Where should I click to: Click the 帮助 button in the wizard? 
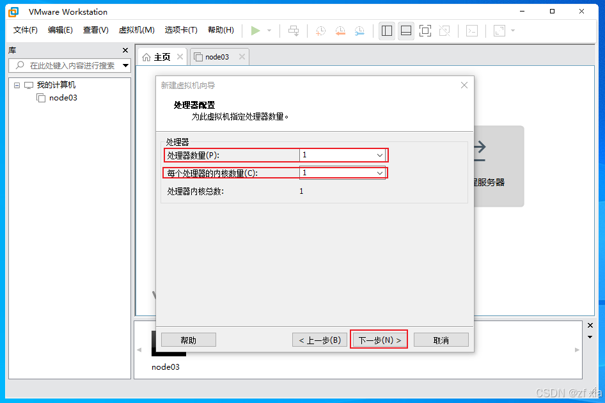coord(188,340)
